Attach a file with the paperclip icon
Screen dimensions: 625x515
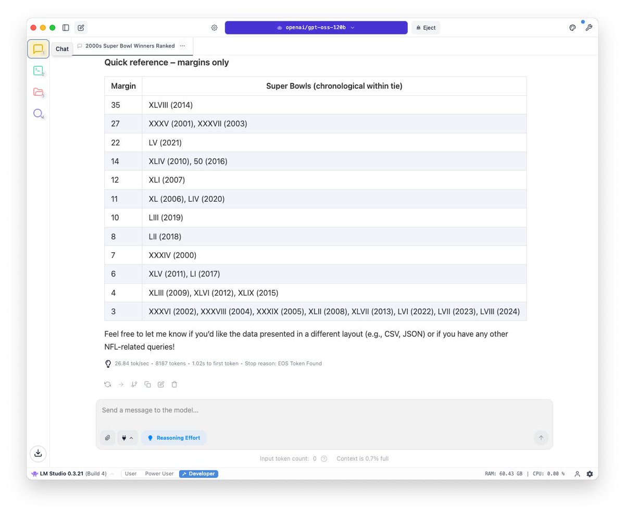(x=107, y=438)
